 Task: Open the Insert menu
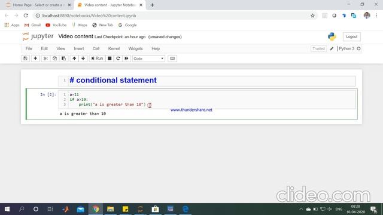point(79,48)
